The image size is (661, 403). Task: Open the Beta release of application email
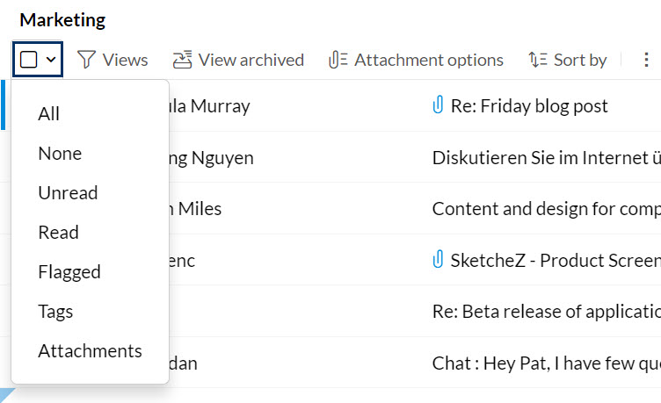545,311
